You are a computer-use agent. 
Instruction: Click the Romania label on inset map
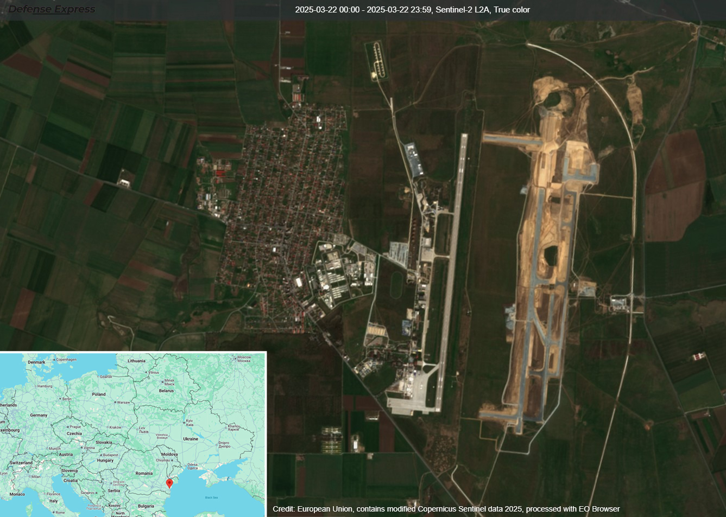click(144, 473)
